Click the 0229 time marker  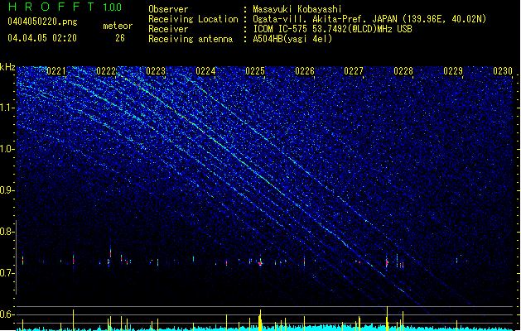pyautogui.click(x=453, y=71)
